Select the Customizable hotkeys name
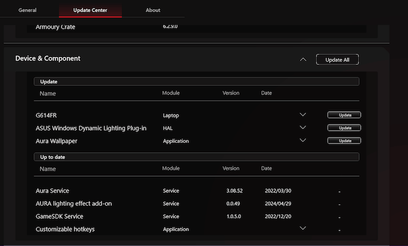408x246 pixels. point(65,229)
